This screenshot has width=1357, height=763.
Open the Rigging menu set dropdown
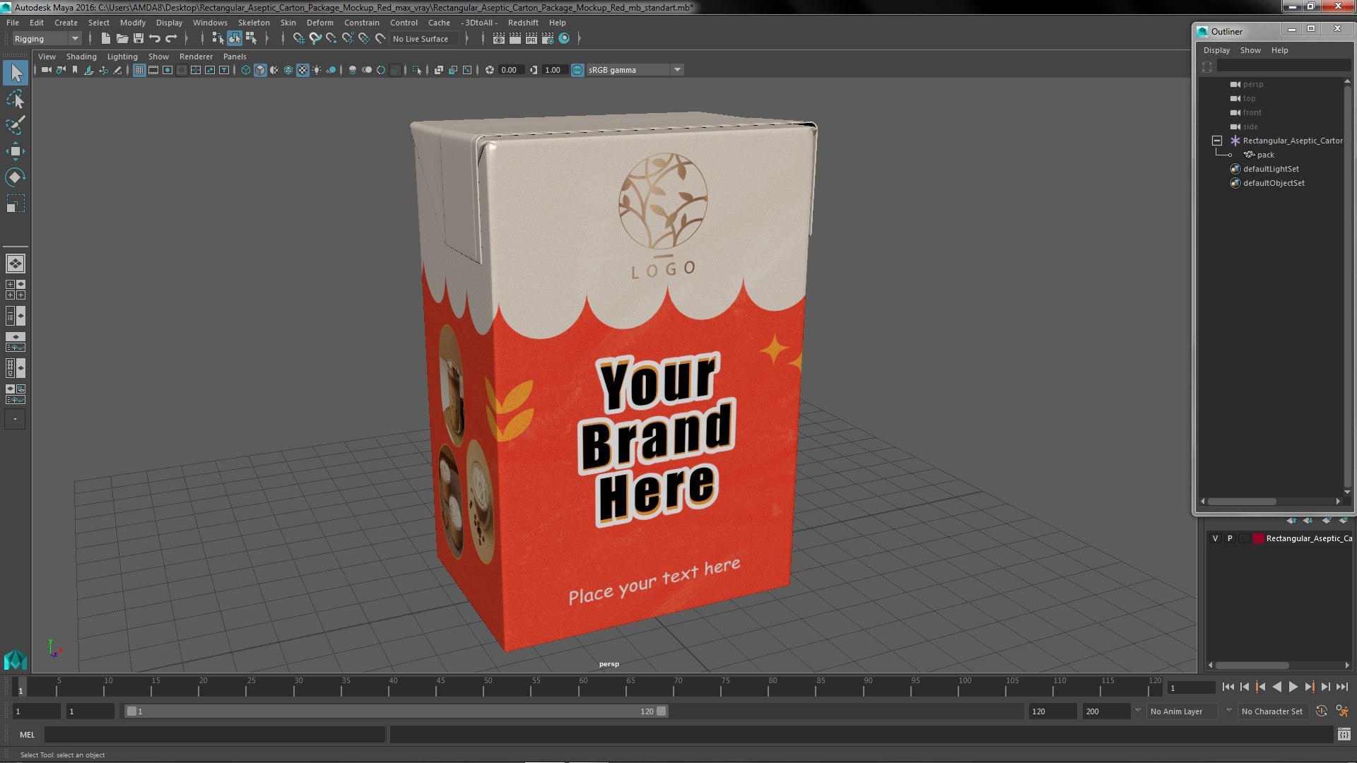47,39
